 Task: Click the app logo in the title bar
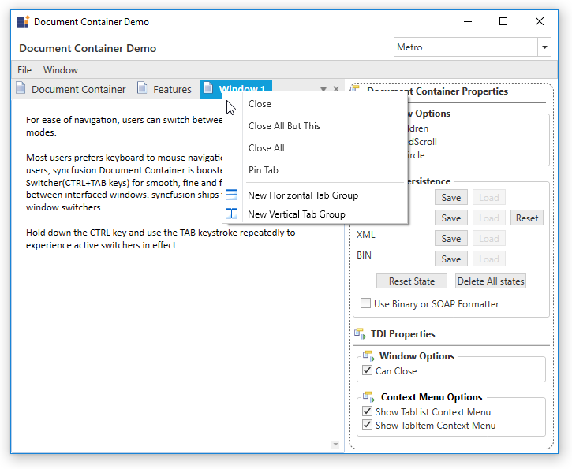coord(23,22)
